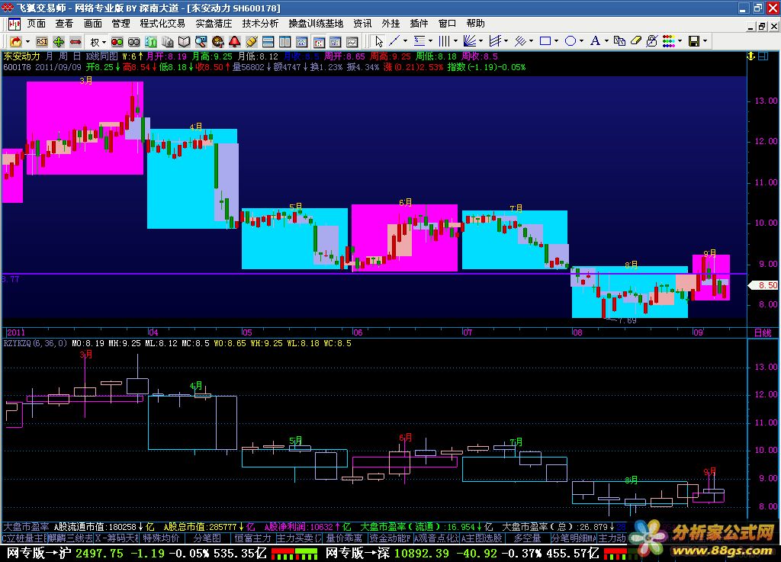Viewport: 781px width, 562px height.
Task: Click the green four-way move arrows icon
Action: click(x=59, y=41)
